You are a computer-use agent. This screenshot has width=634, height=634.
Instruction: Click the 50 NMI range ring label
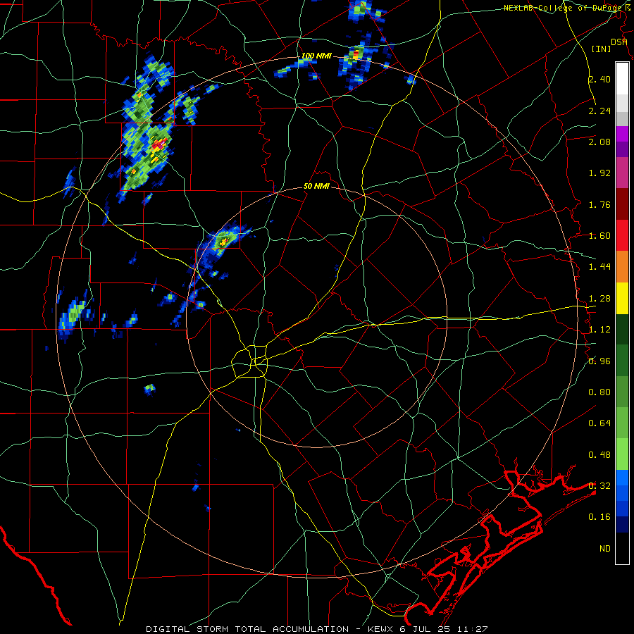[x=316, y=187]
